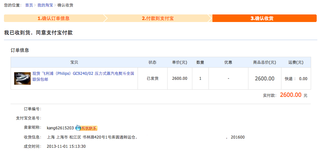319x154 pixels.
Task: Click the 订单编号 label
Action: click(32, 109)
